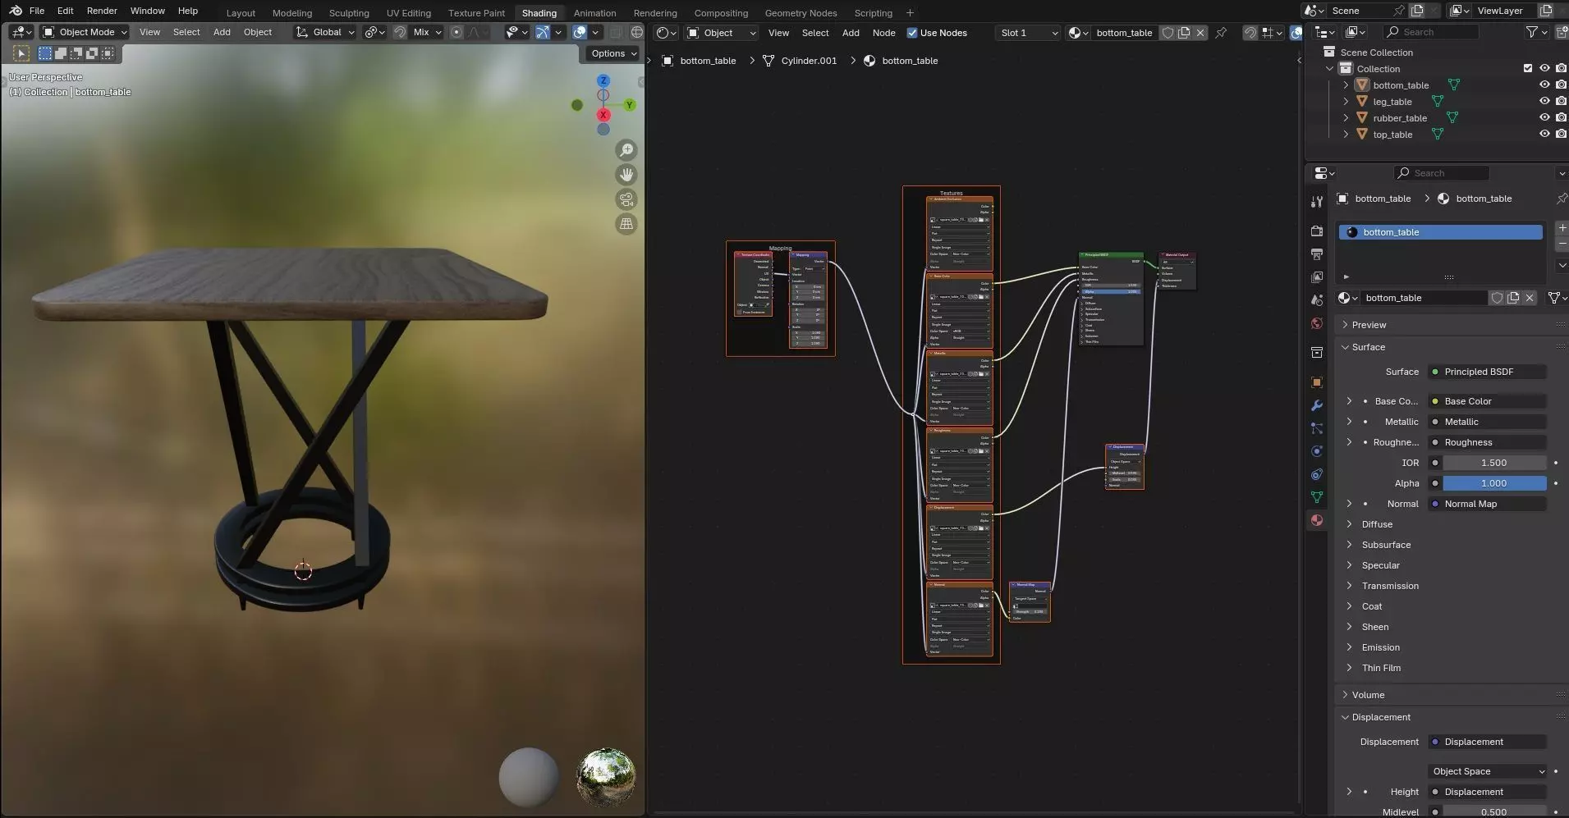This screenshot has height=818, width=1569.
Task: Hide leg_table with its eye icon
Action: coord(1544,102)
